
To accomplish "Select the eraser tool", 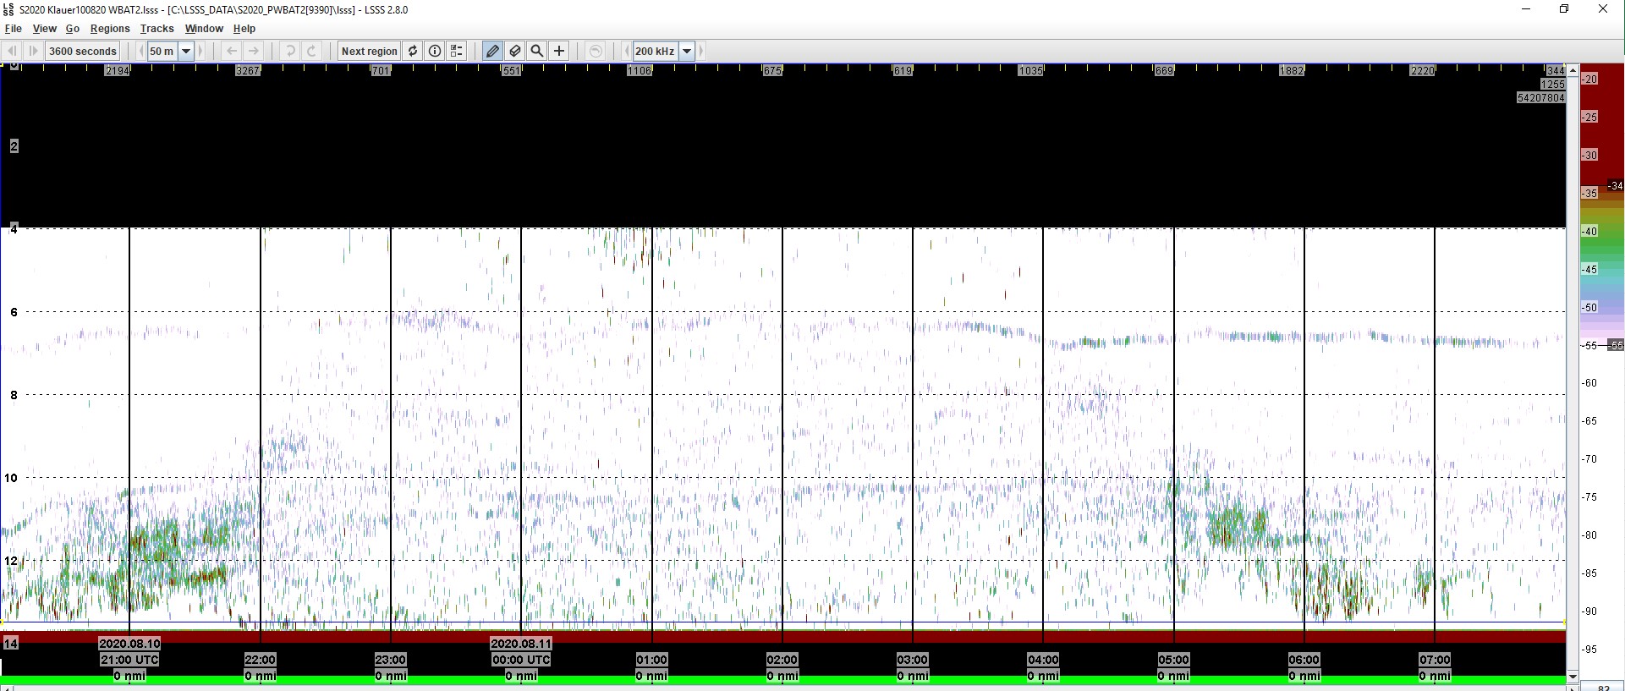I will (514, 51).
